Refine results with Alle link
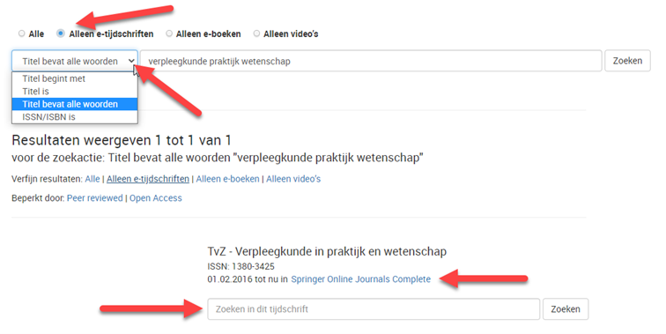The height and width of the screenshot is (334, 666). pos(92,179)
